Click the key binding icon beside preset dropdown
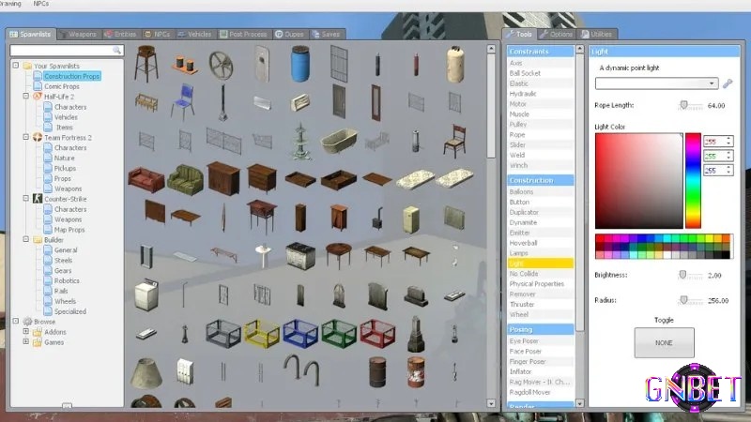751x422 pixels. pyautogui.click(x=728, y=83)
